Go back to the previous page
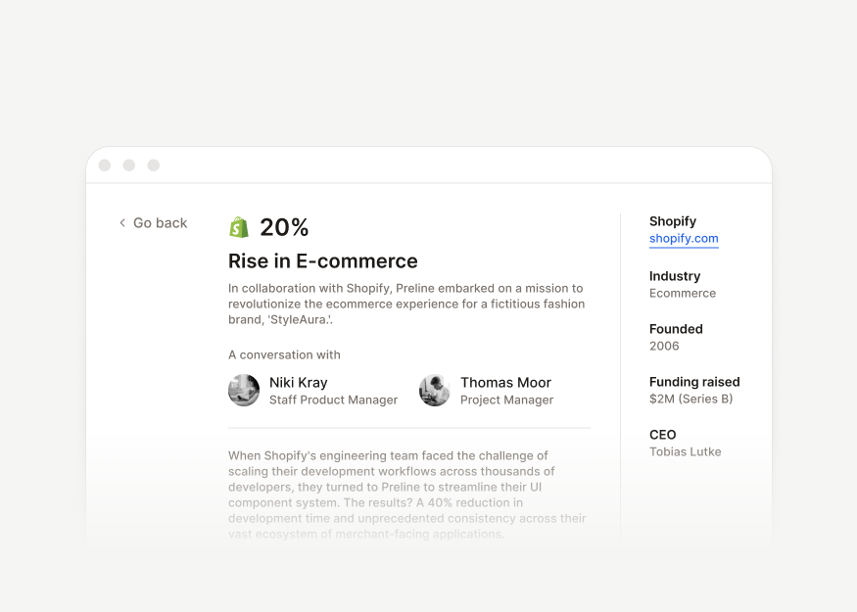 point(154,223)
